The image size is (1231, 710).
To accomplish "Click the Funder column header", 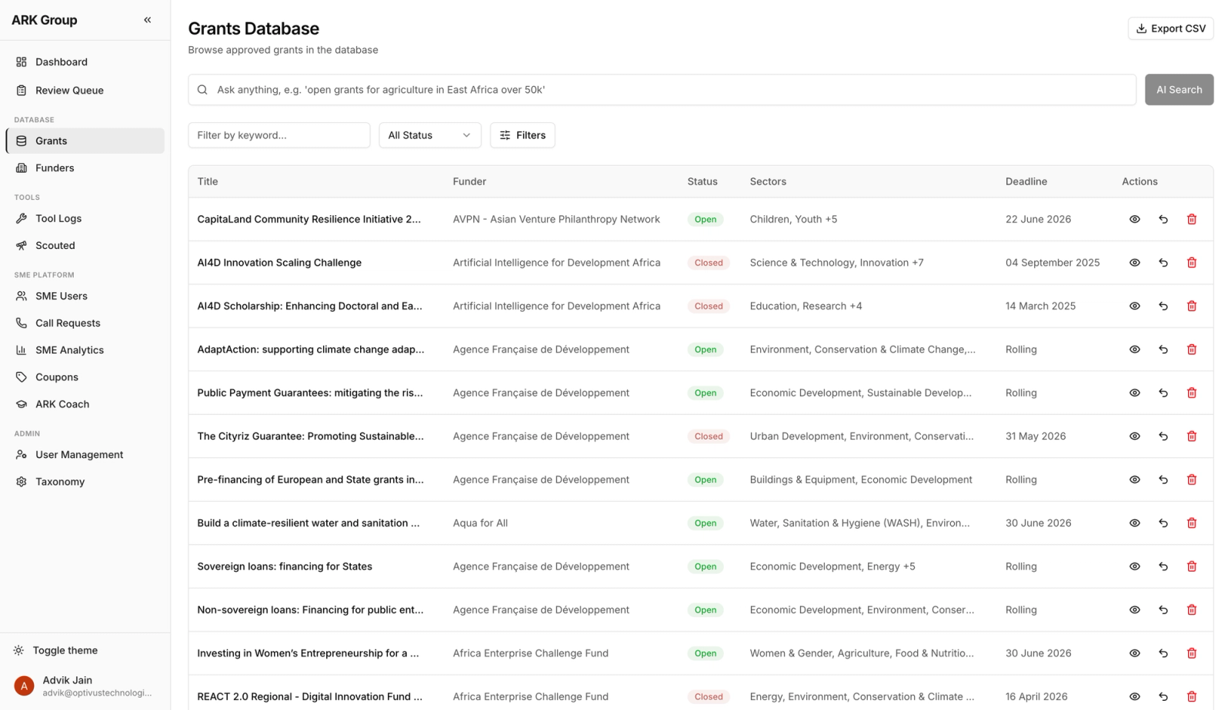I will pyautogui.click(x=469, y=181).
